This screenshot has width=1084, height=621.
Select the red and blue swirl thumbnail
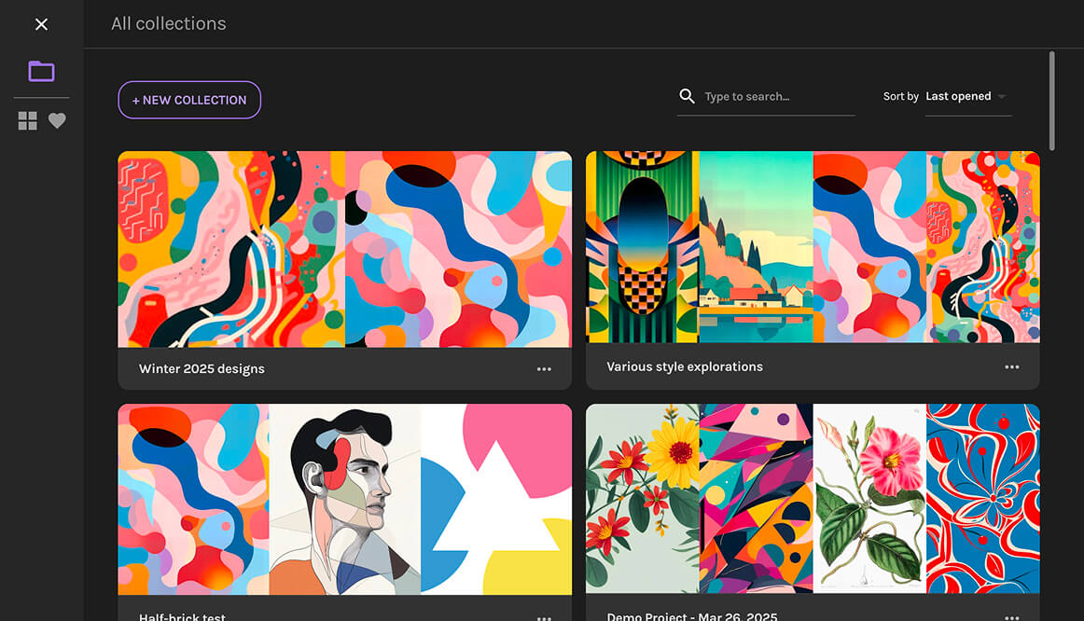983,499
